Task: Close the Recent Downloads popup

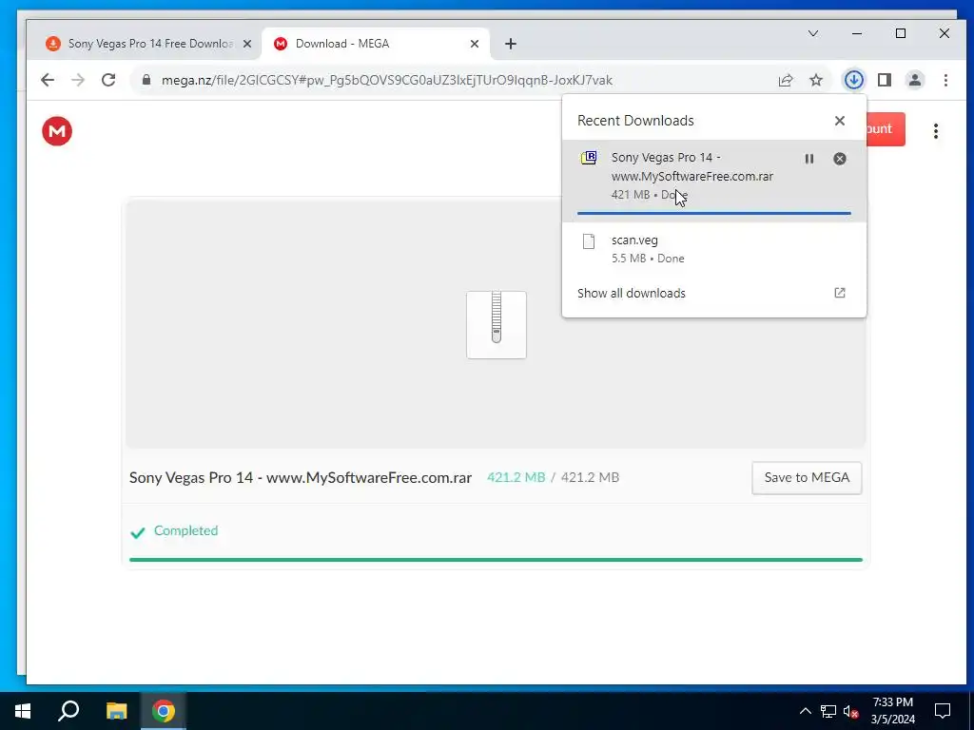Action: 839,121
